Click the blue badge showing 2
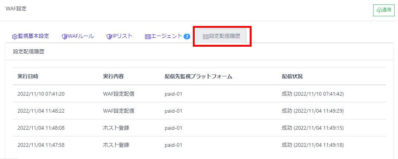 187,36
